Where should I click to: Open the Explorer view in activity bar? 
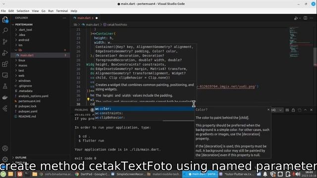click(x=5, y=20)
